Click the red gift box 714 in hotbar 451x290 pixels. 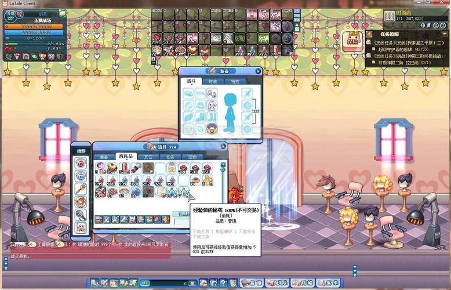(x=157, y=38)
